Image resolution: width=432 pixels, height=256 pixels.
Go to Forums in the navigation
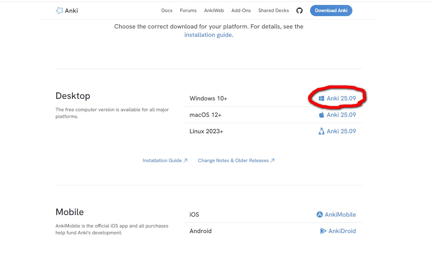tap(188, 11)
